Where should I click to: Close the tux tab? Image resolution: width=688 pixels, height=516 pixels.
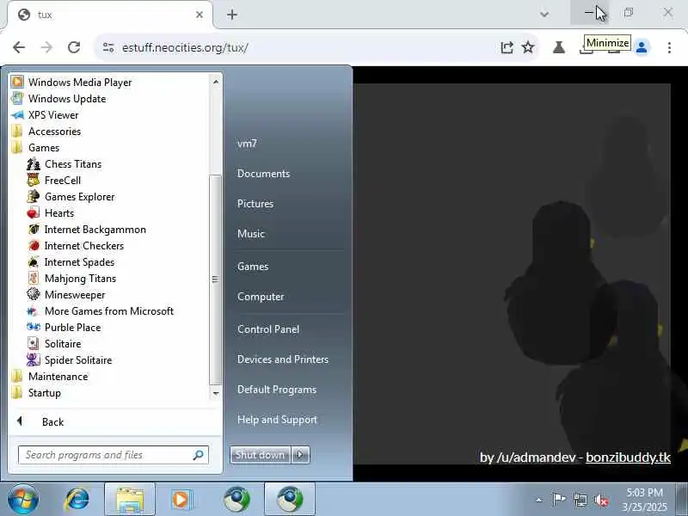click(200, 15)
